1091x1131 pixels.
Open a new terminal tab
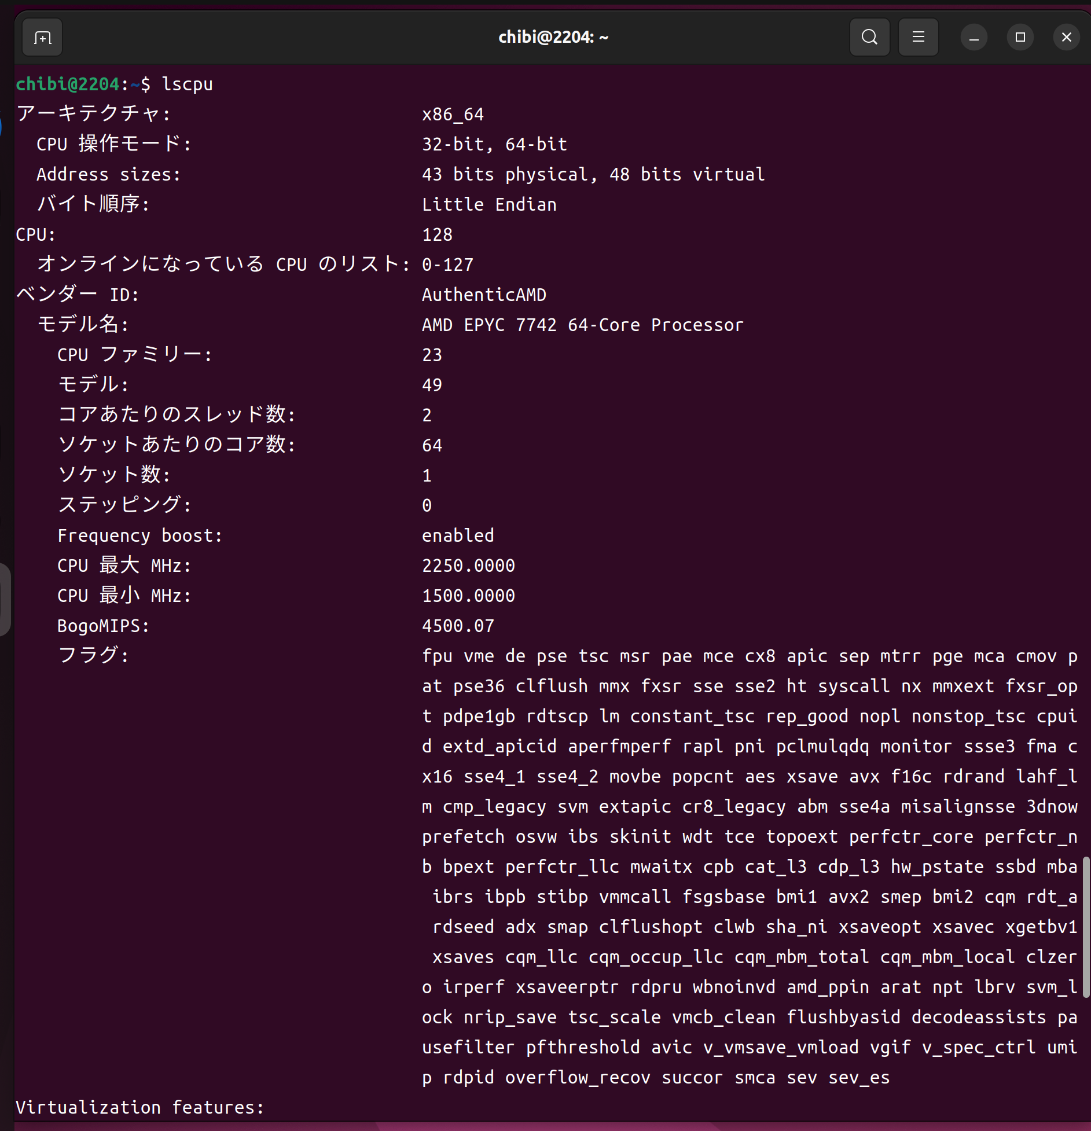(x=42, y=38)
